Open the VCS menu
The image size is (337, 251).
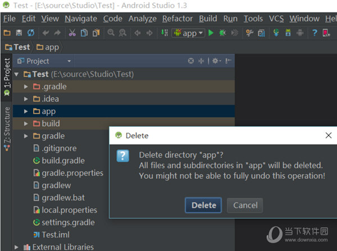pos(276,19)
